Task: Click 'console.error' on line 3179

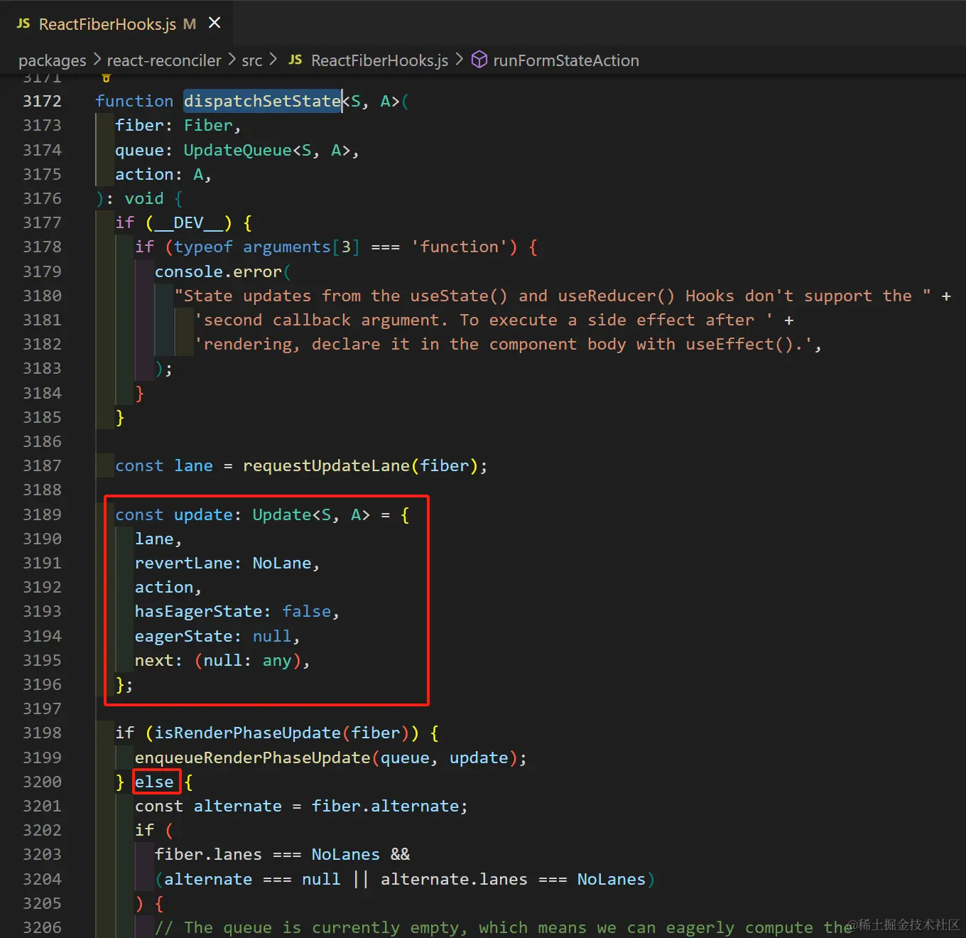Action: pyautogui.click(x=218, y=271)
